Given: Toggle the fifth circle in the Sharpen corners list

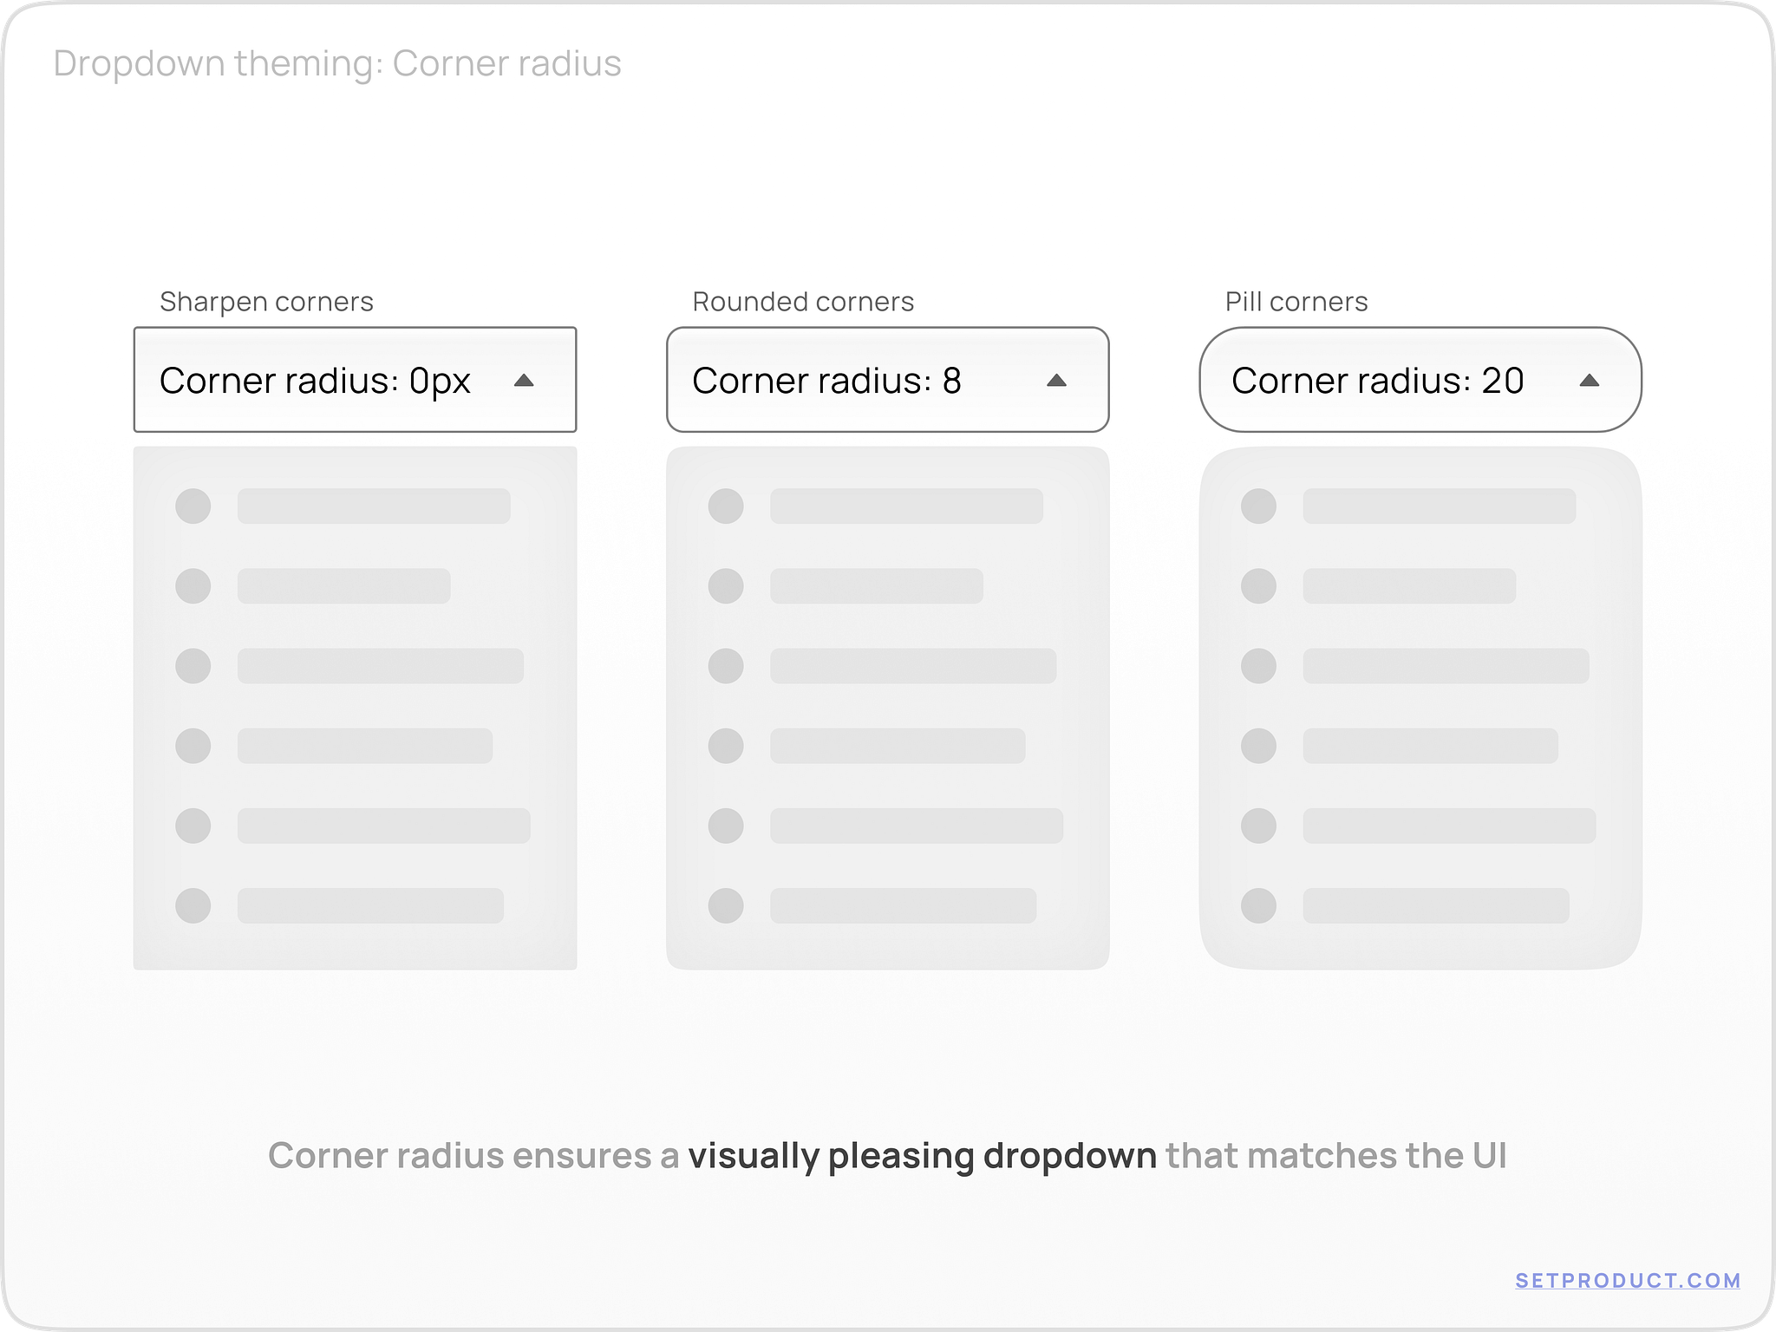Looking at the screenshot, I should (x=193, y=825).
